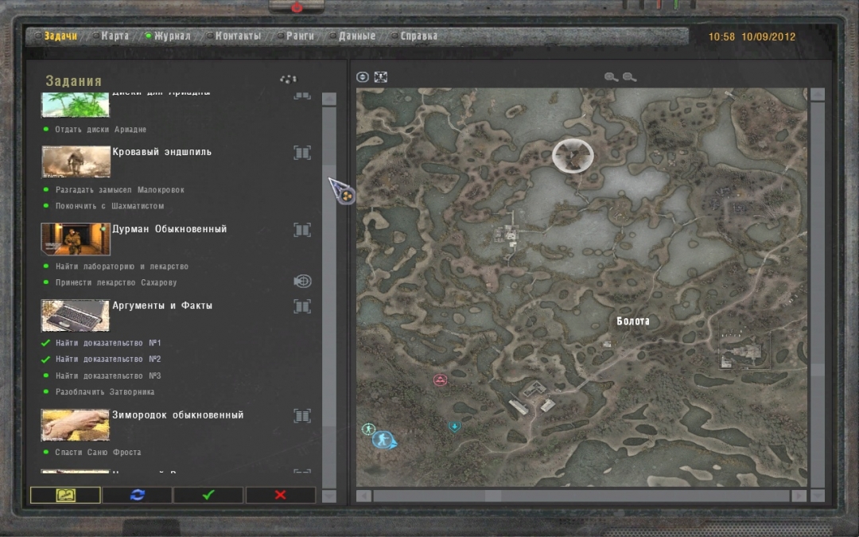Screen dimensions: 859x537
Task: Click the blue down-arrow marker on the map
Action: (454, 426)
